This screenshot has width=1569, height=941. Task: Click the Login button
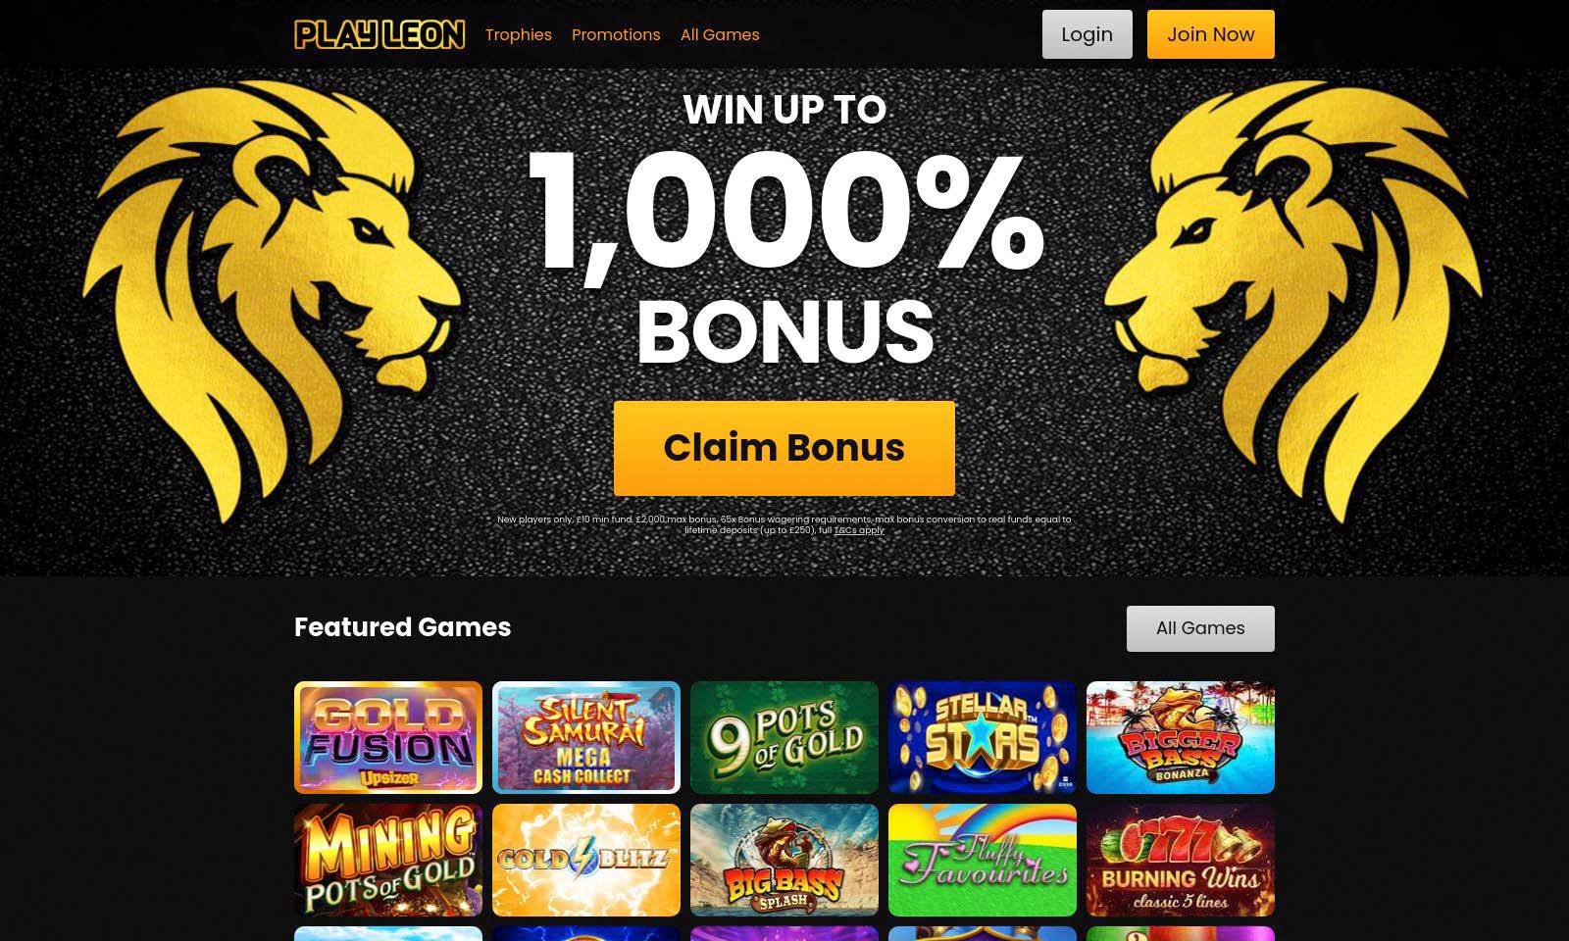tap(1087, 34)
